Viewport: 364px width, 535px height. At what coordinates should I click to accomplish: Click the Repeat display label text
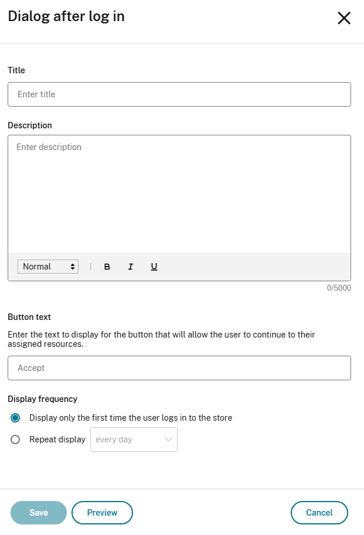pyautogui.click(x=57, y=439)
